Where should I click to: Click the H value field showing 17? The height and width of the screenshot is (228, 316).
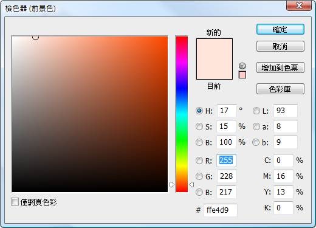(x=227, y=111)
